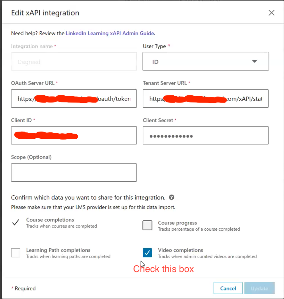
Task: Click the disabled Integration name field
Action: [x=74, y=61]
